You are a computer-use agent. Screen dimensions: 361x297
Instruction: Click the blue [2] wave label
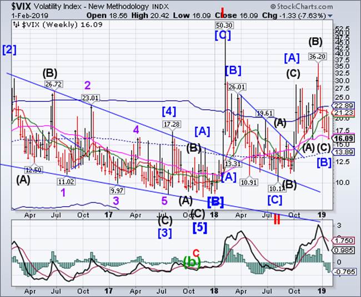pos(9,50)
